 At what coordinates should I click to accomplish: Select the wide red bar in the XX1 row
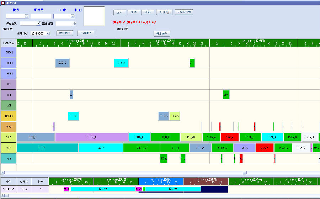point(241,158)
